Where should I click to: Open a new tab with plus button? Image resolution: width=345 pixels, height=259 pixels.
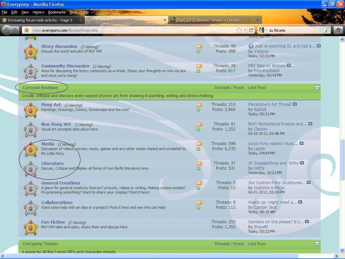point(257,20)
